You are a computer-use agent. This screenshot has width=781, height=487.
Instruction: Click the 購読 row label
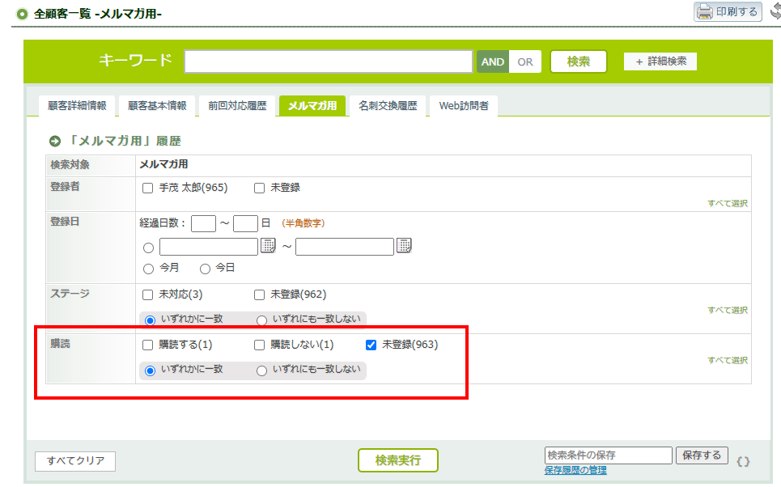tap(60, 344)
